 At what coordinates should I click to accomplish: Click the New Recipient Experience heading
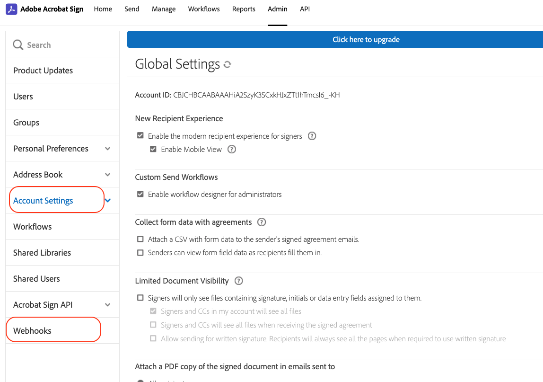coord(179,118)
